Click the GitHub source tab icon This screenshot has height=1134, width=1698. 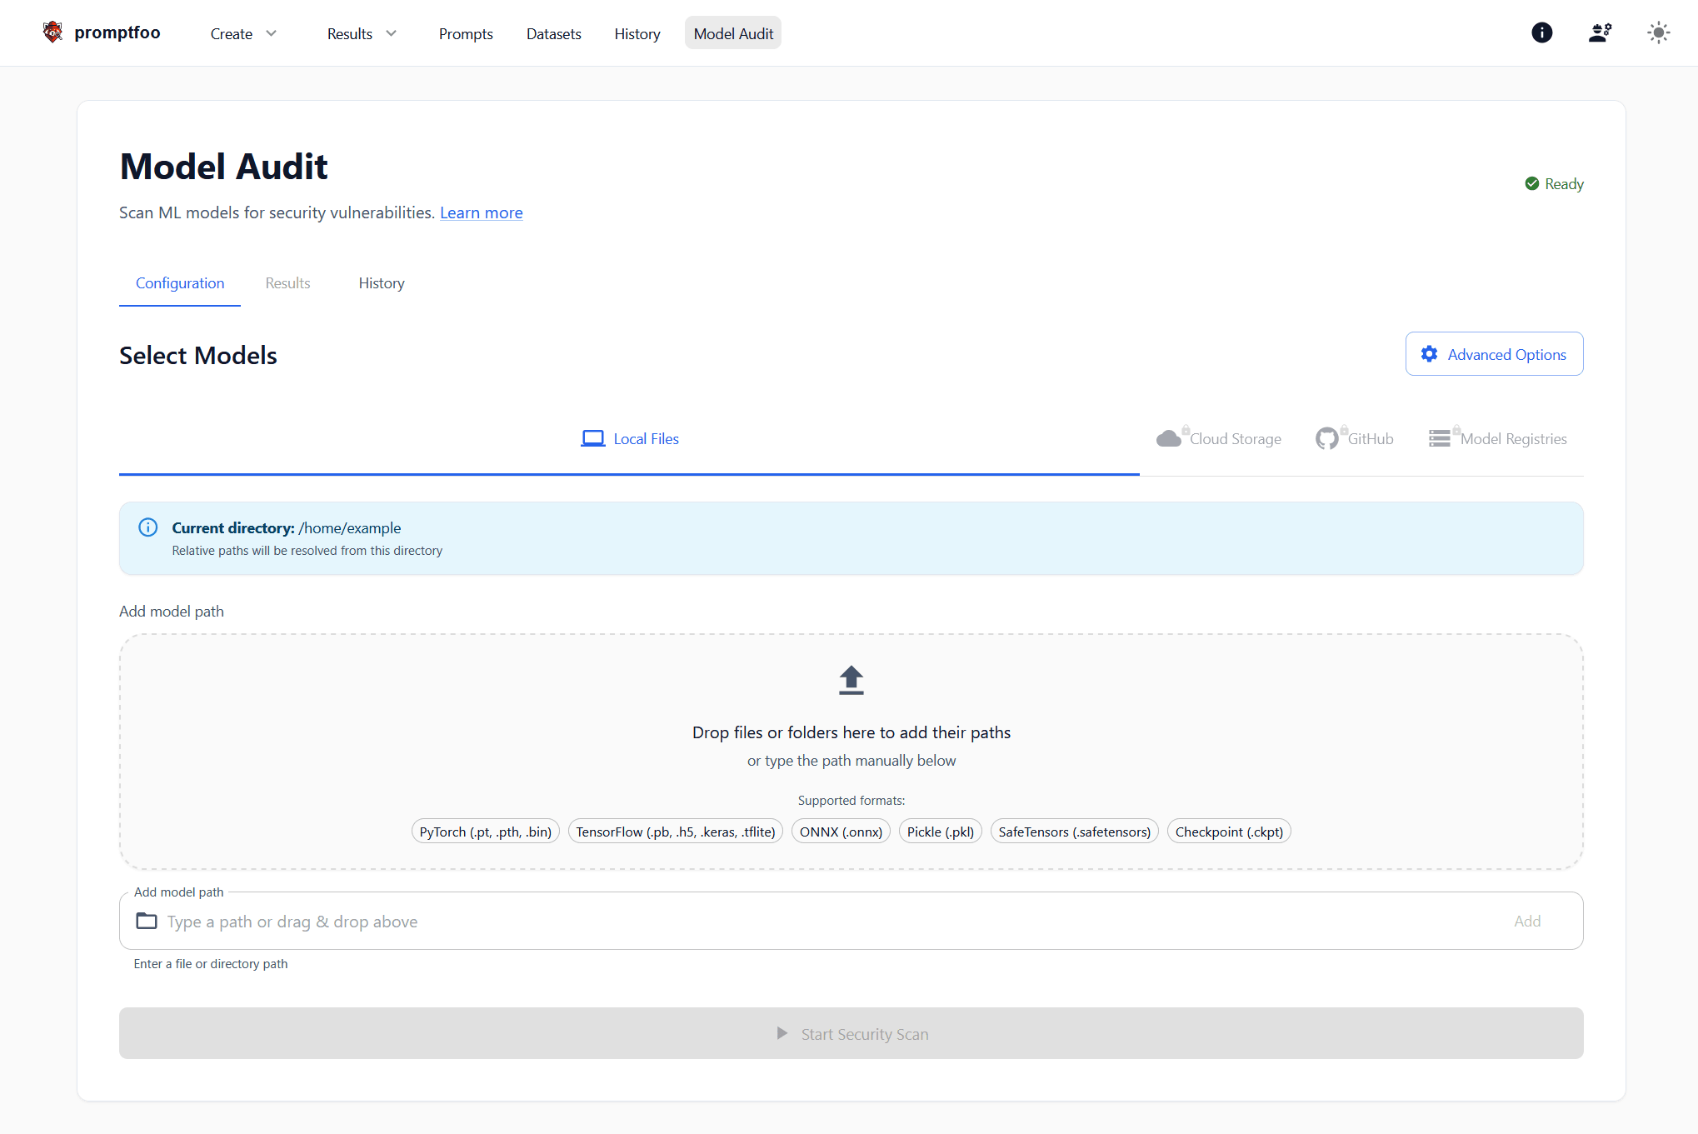click(x=1327, y=438)
